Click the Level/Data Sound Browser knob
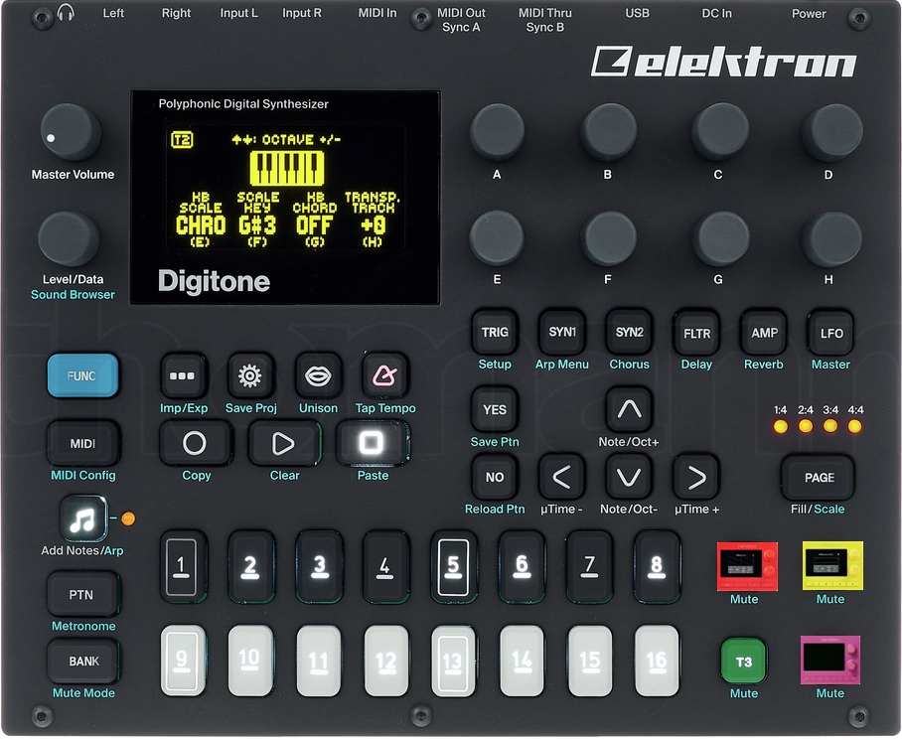902x740 pixels. coord(69,239)
